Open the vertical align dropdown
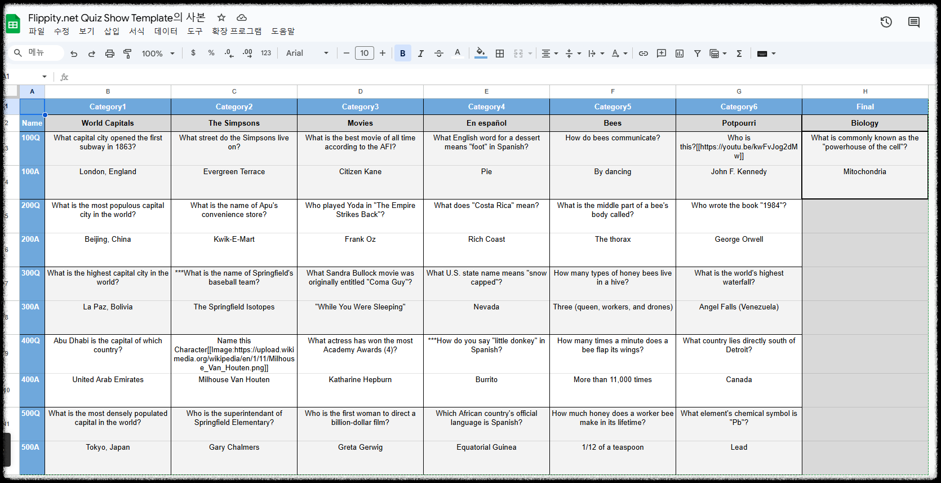The height and width of the screenshot is (483, 941). [572, 53]
